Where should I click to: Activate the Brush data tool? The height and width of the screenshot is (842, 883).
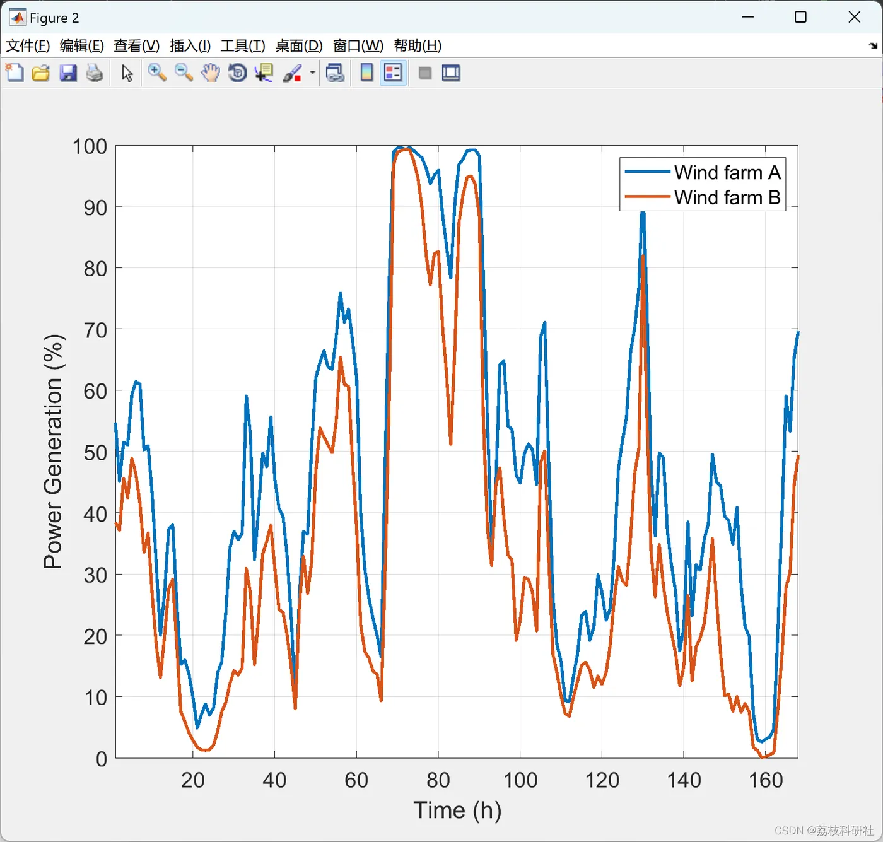click(293, 73)
